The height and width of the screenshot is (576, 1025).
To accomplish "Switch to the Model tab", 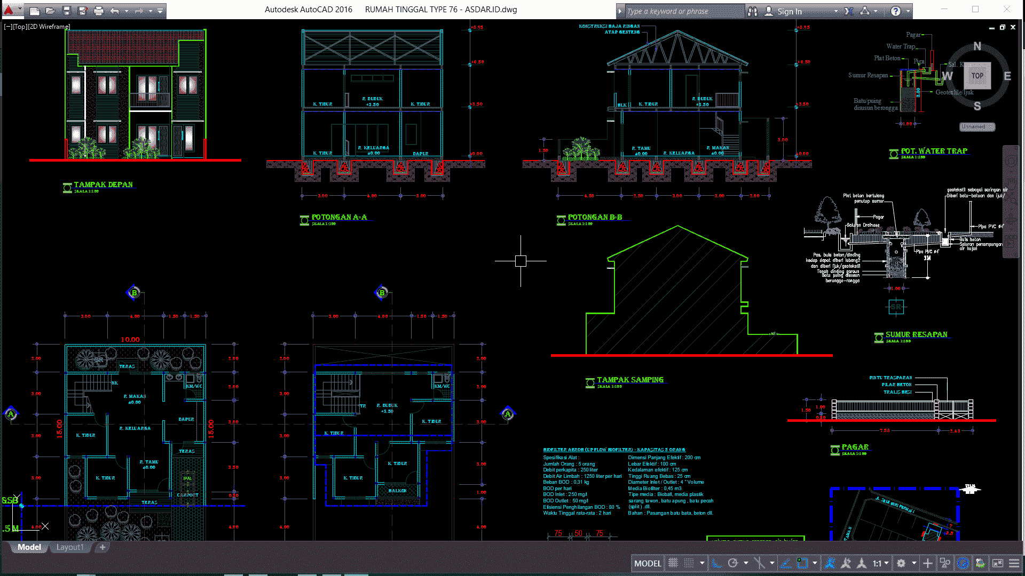I will [29, 547].
